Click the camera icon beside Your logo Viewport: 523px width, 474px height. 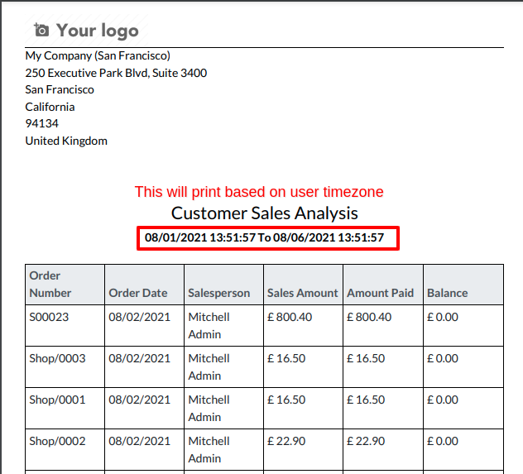(41, 30)
